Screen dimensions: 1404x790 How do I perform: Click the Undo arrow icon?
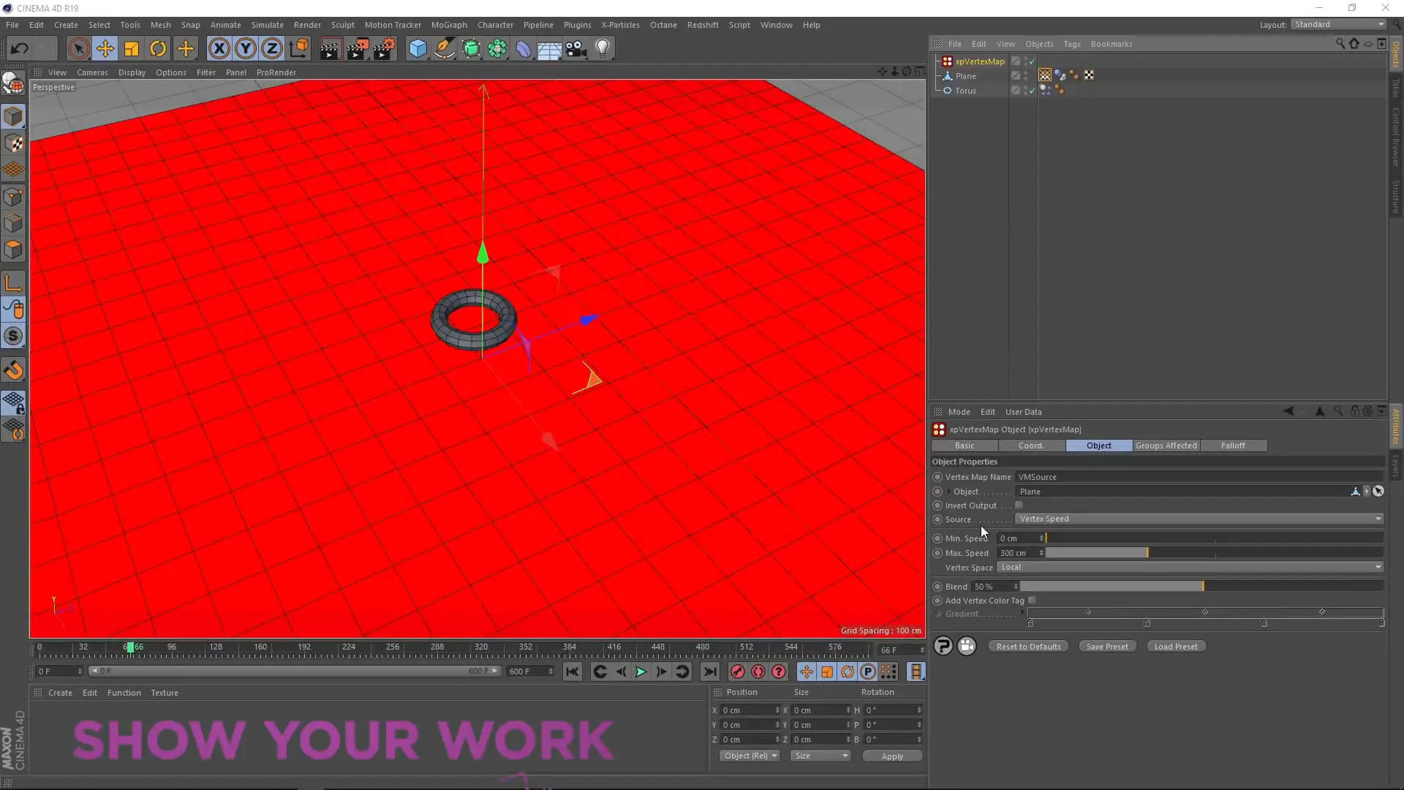(20, 49)
